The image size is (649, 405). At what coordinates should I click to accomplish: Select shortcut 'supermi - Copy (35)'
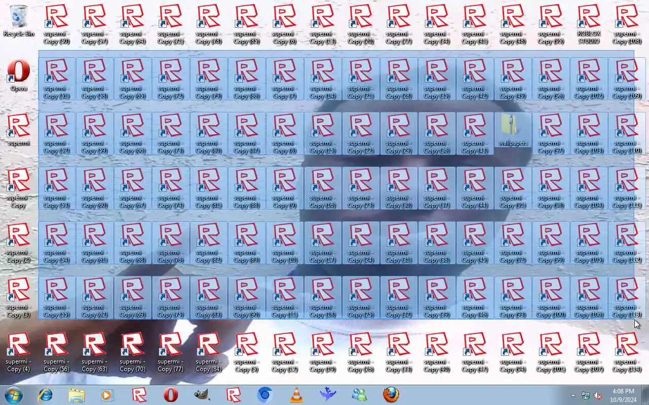tap(437, 79)
